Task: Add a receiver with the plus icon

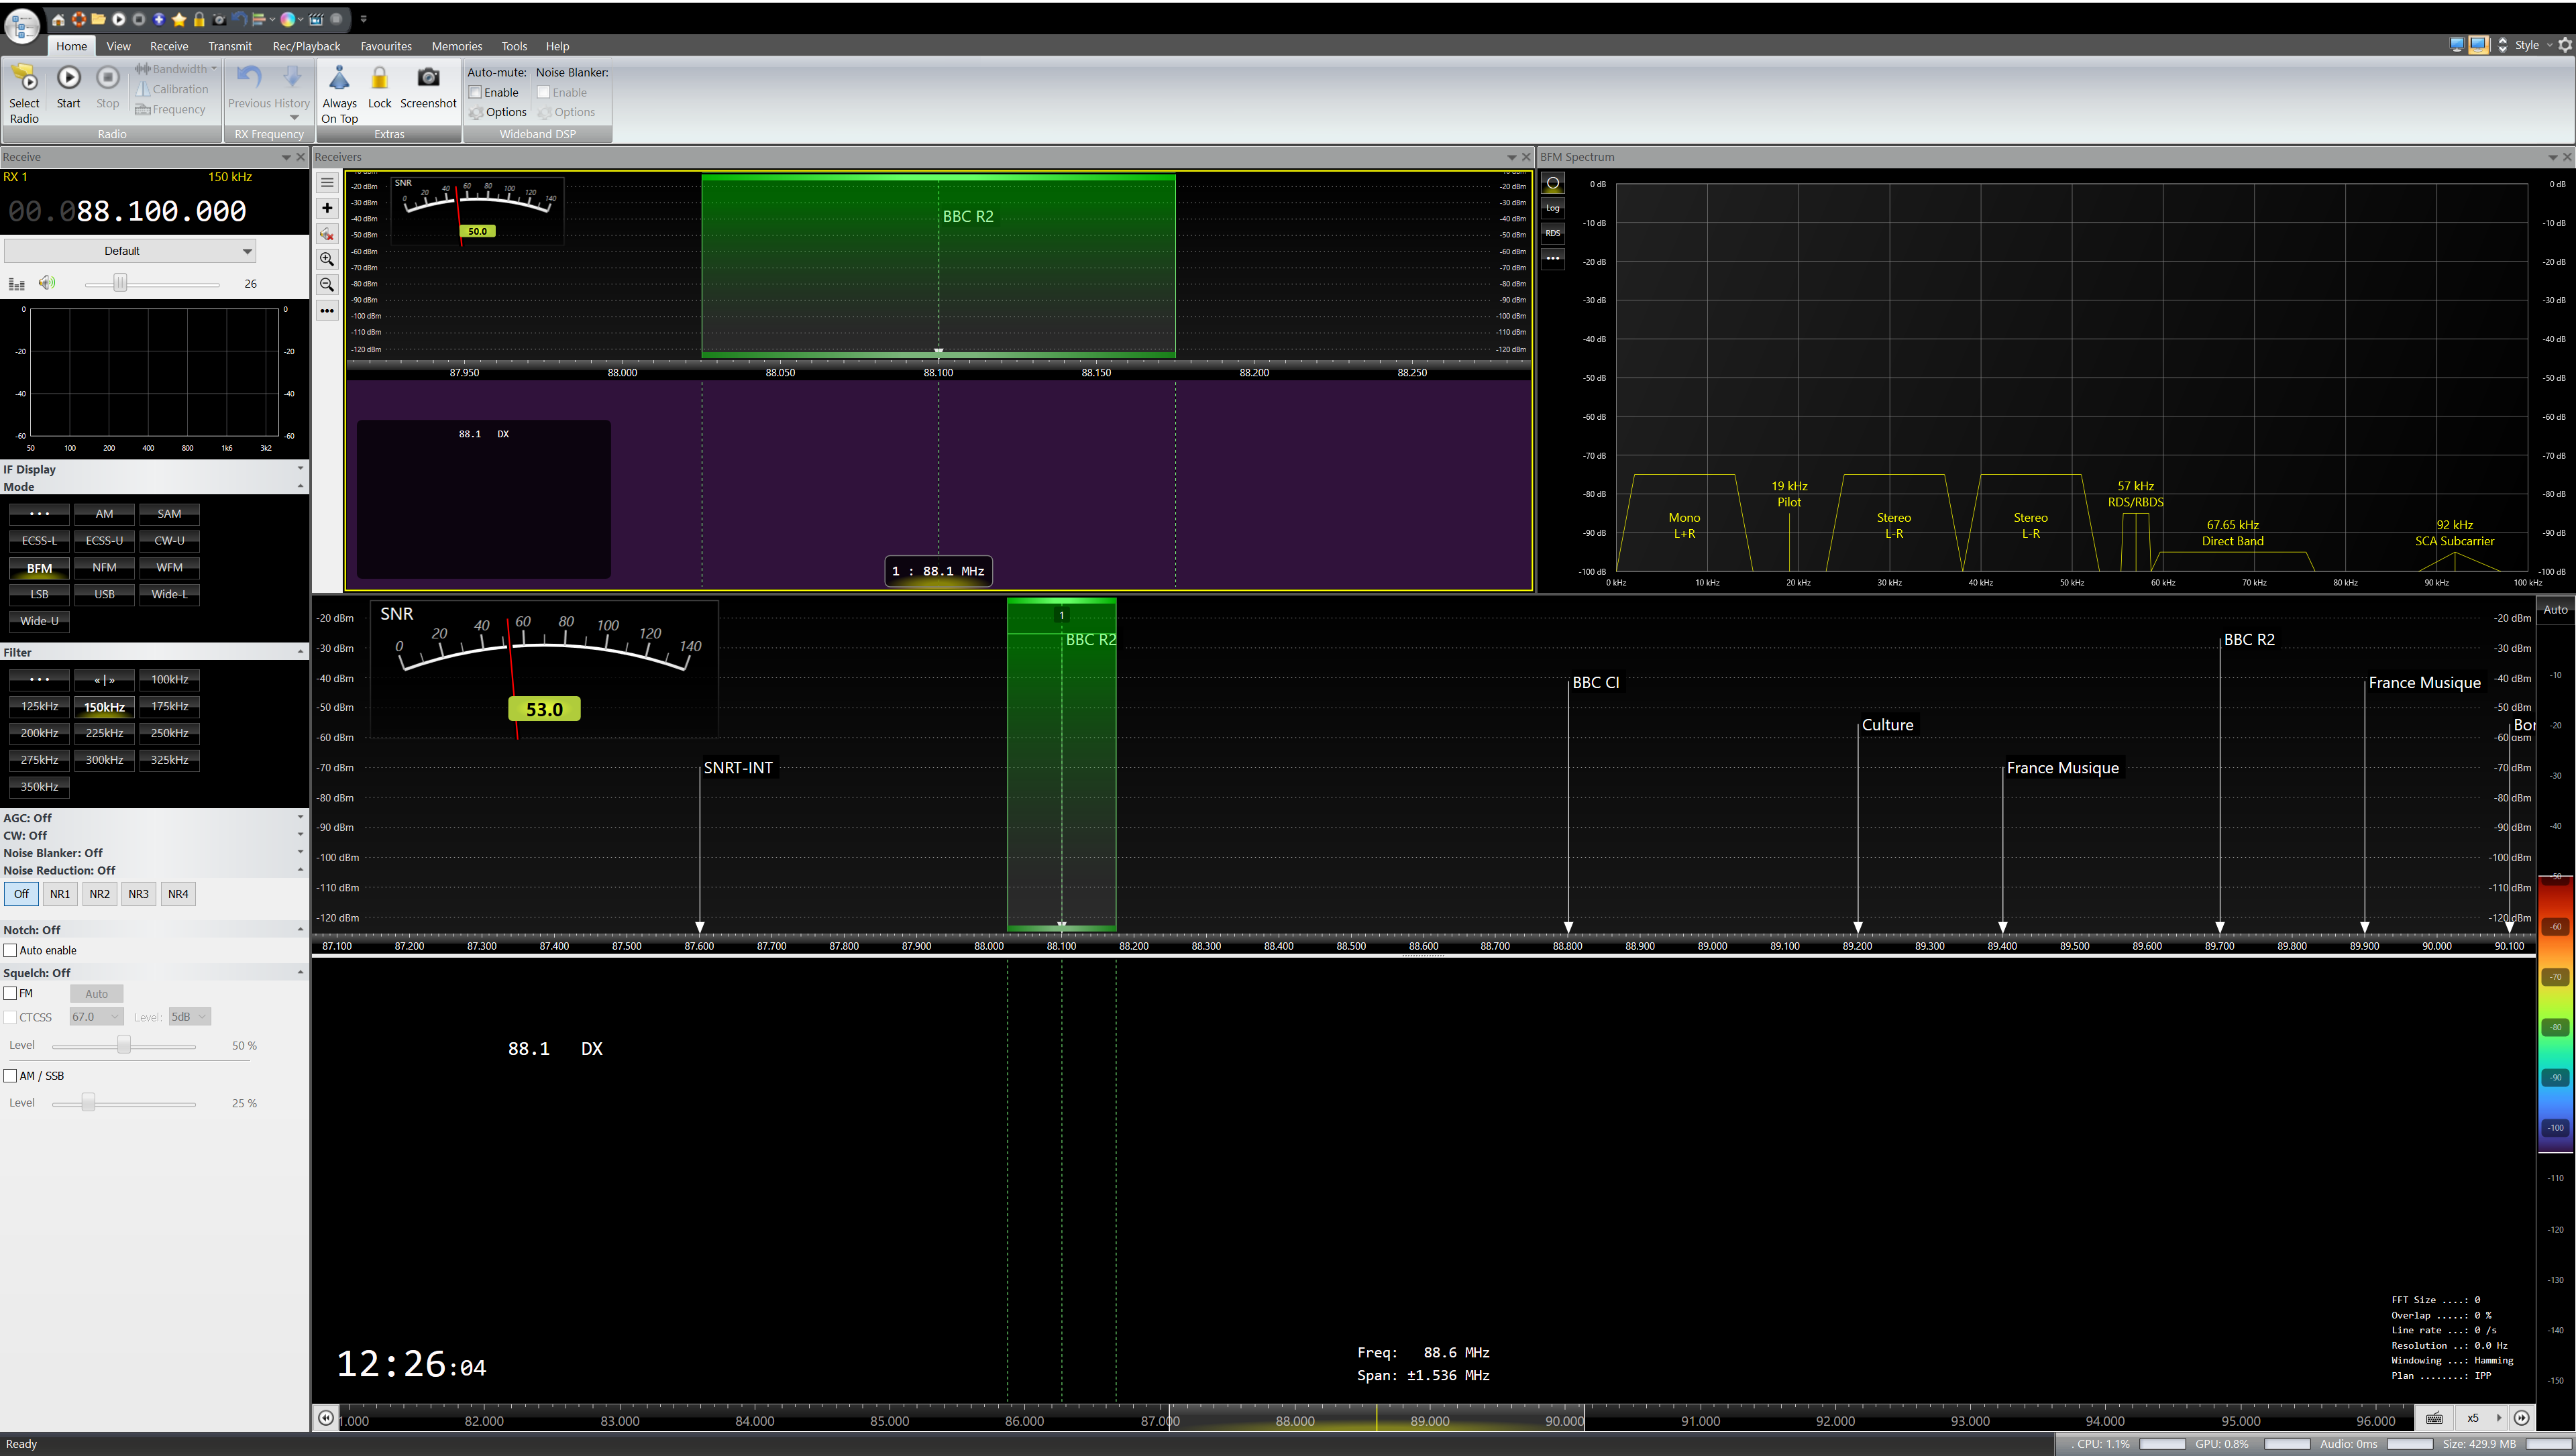Action: coord(327,208)
